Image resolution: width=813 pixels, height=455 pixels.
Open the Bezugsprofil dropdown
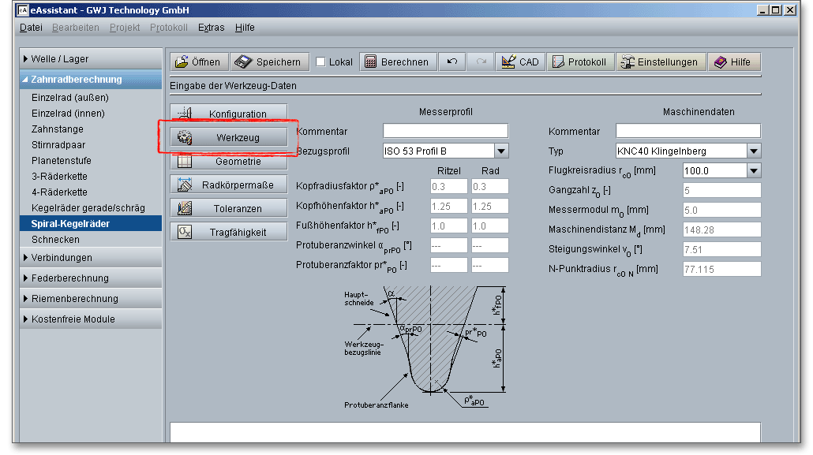[501, 151]
